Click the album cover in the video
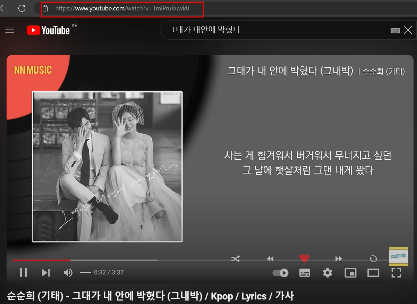 click(x=107, y=167)
